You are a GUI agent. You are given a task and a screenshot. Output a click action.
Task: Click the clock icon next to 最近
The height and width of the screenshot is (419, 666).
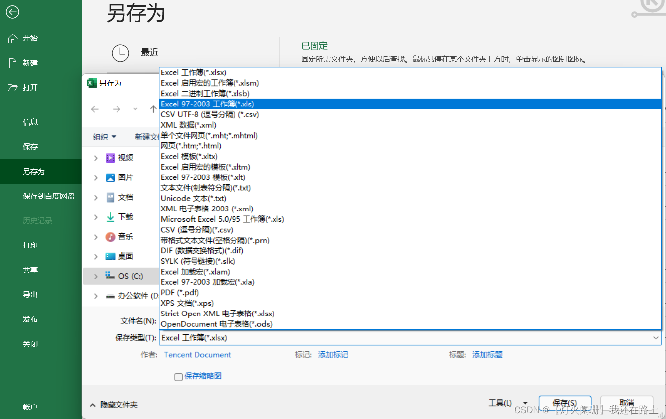[x=120, y=53]
